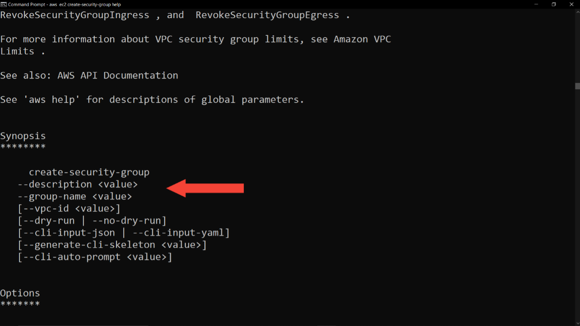Select the [--generate-cli-skeleton <value>] line
This screenshot has width=580, height=326.
click(x=112, y=244)
